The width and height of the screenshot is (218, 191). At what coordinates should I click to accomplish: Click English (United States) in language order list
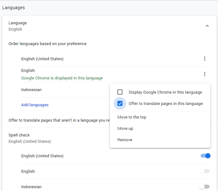[42, 59]
